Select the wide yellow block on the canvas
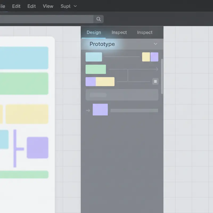This screenshot has width=213, height=213. coord(27,114)
